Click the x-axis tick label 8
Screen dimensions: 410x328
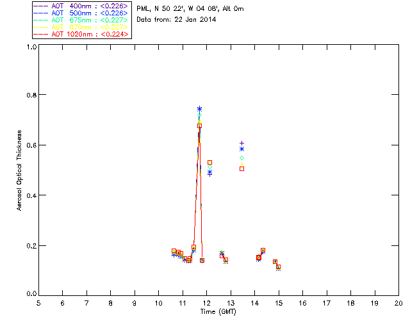(x=111, y=304)
